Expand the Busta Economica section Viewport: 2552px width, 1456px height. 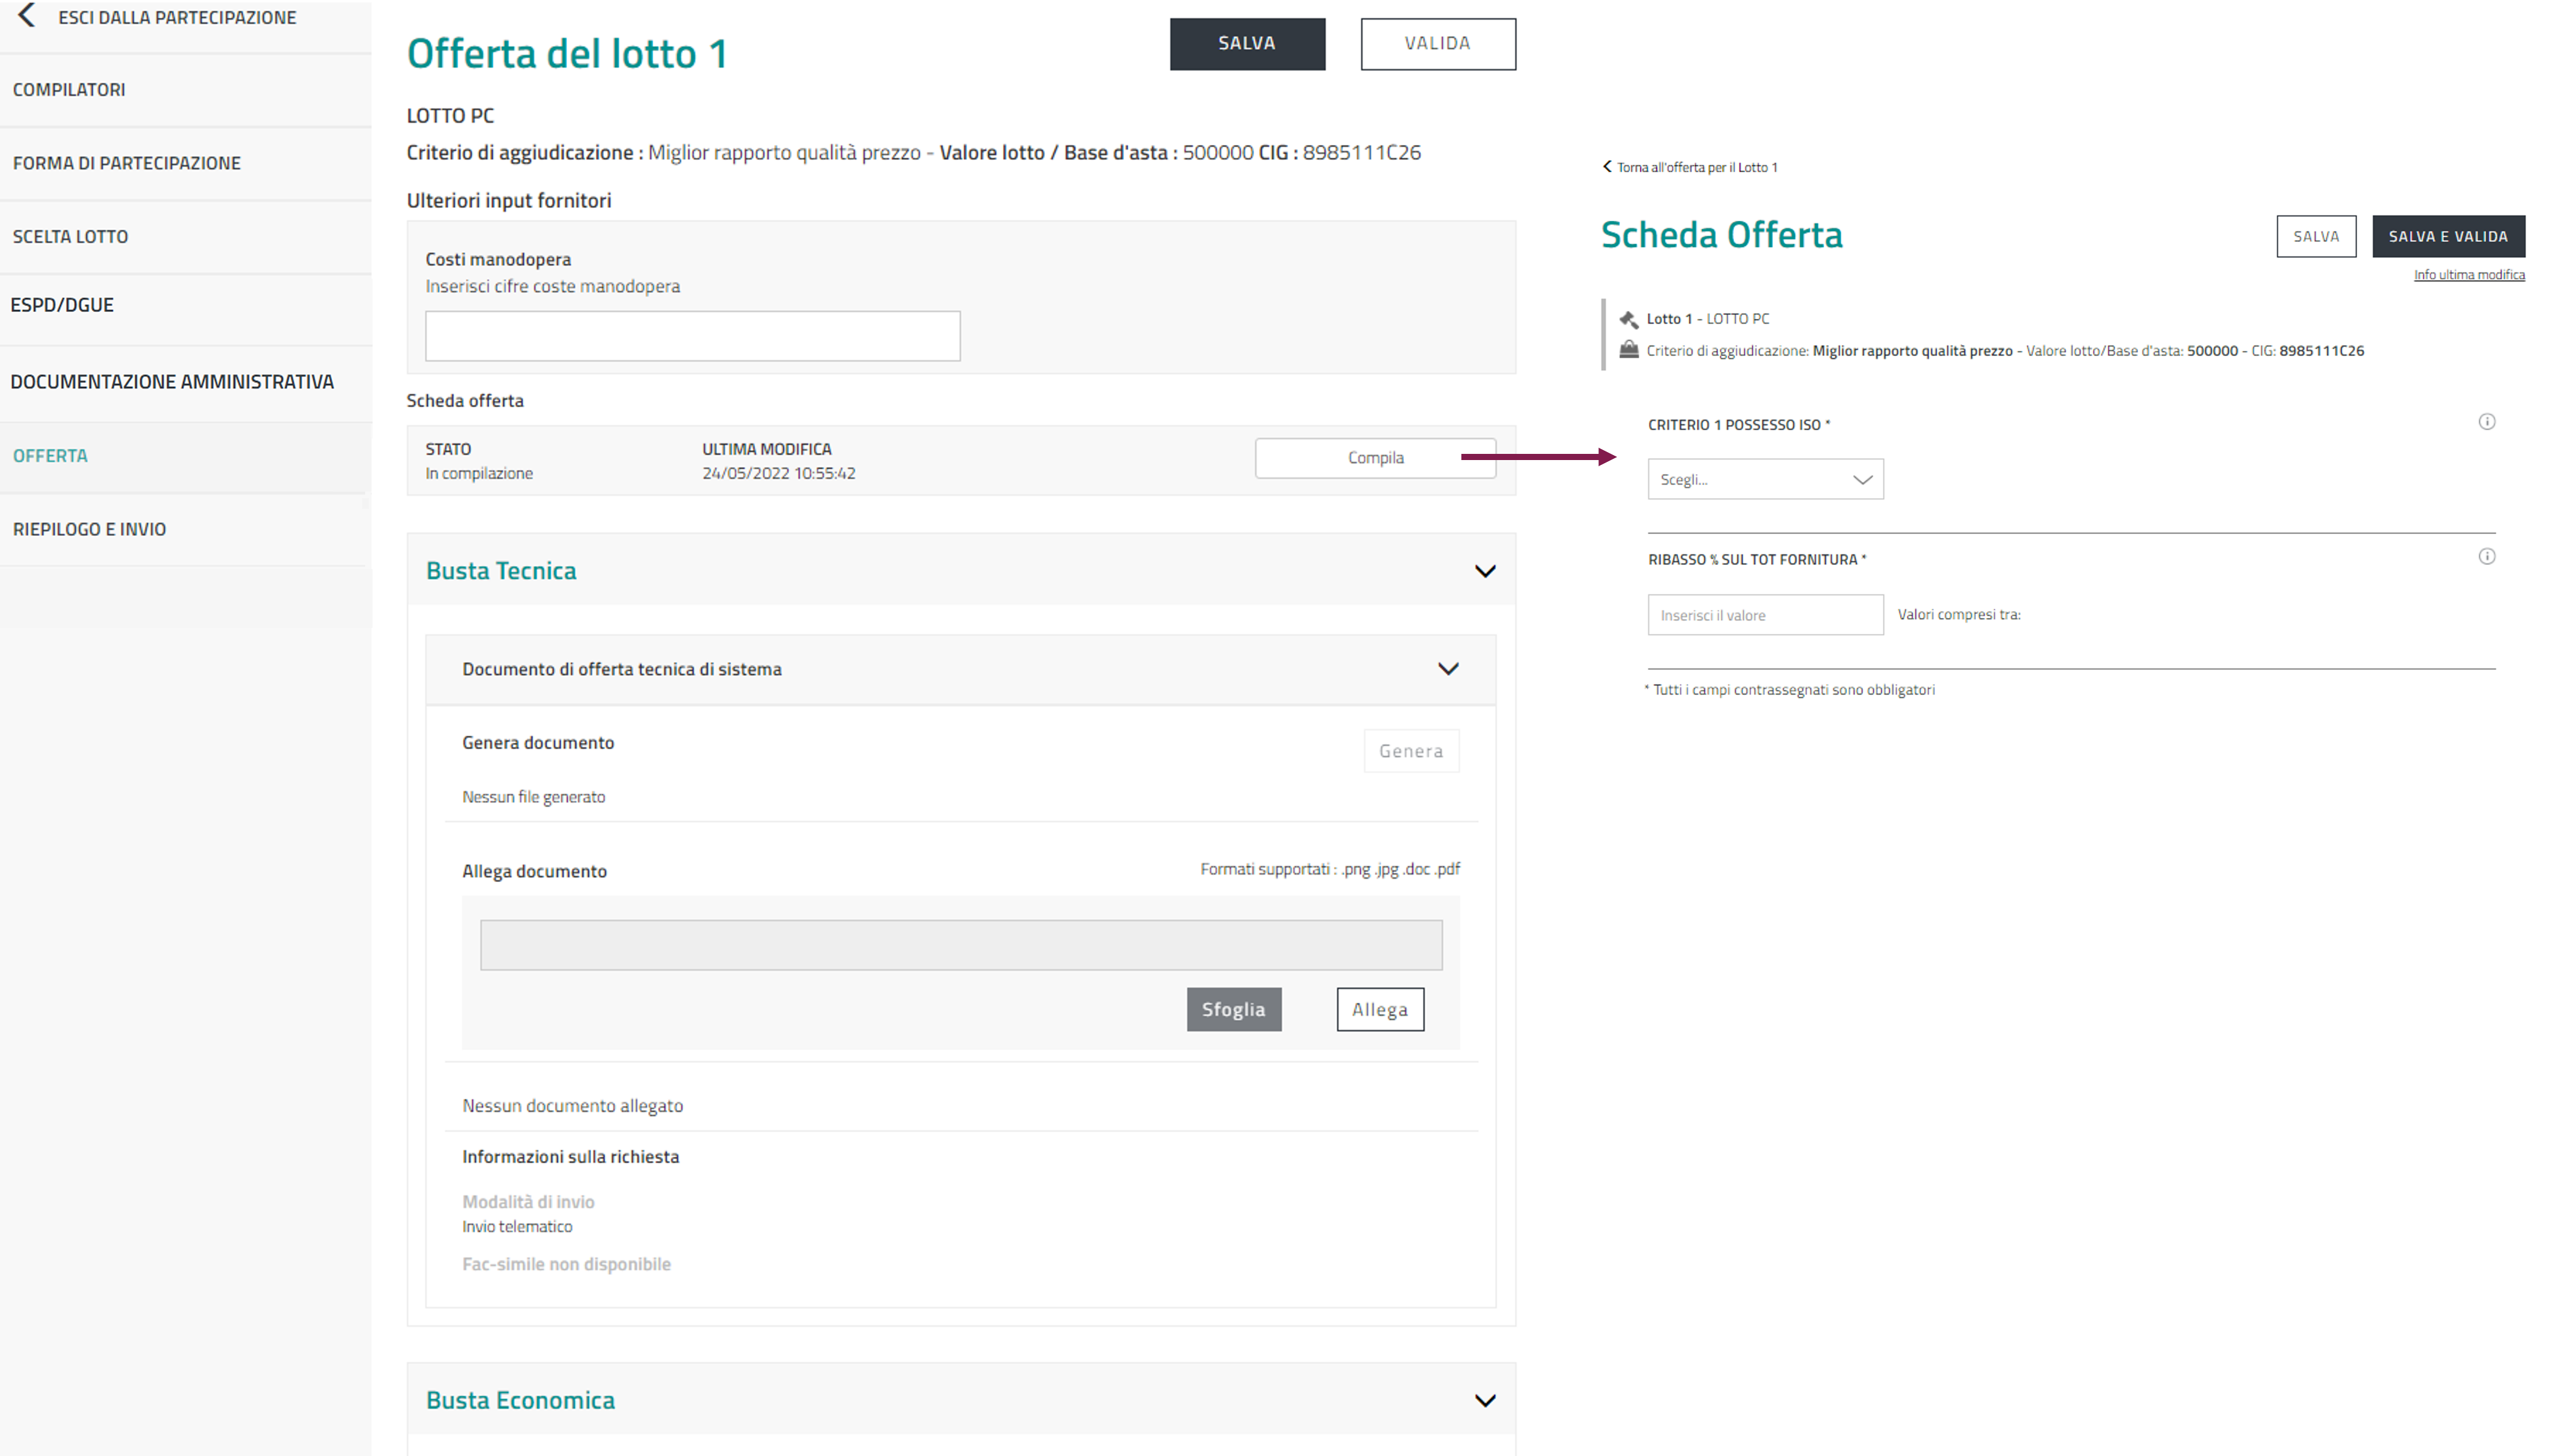(1484, 1400)
